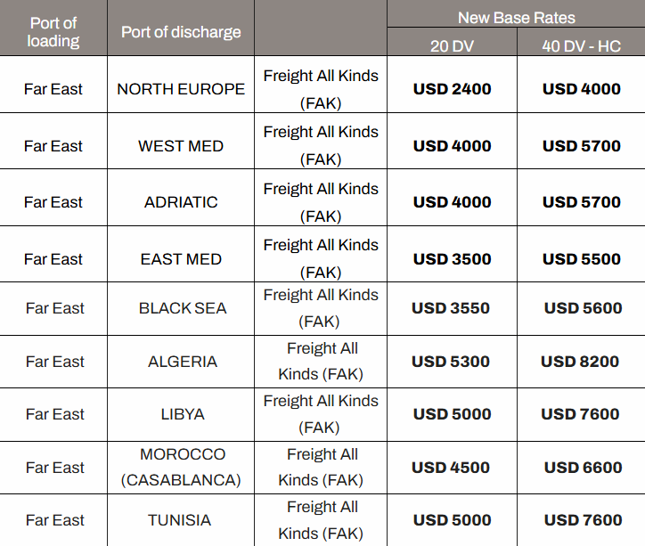
Task: Click the Port of loading header
Action: [53, 32]
